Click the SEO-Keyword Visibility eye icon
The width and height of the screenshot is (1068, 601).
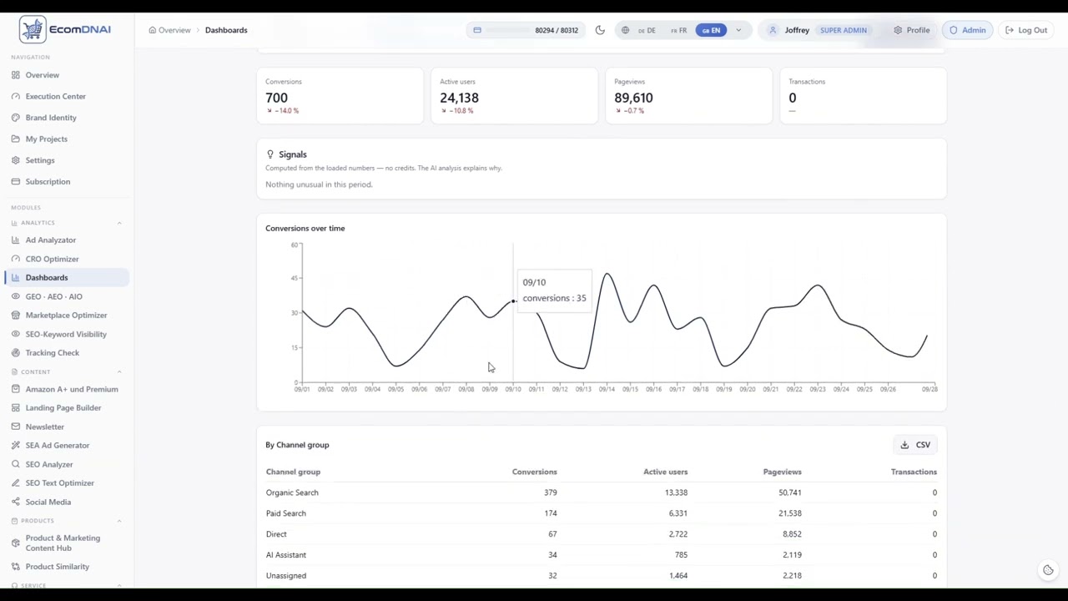(16, 334)
